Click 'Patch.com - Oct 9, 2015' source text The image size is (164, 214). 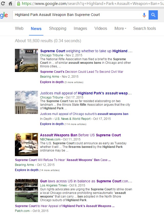(32, 211)
